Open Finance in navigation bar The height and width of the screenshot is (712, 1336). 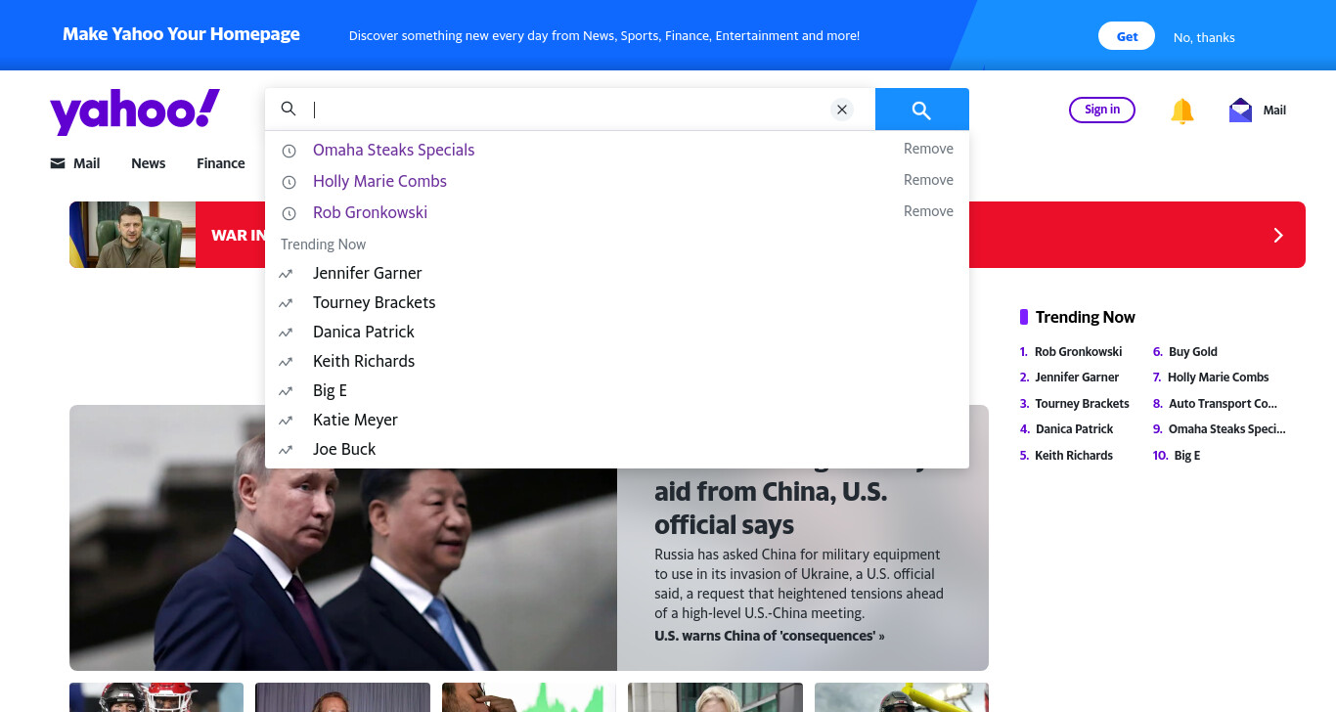[221, 163]
